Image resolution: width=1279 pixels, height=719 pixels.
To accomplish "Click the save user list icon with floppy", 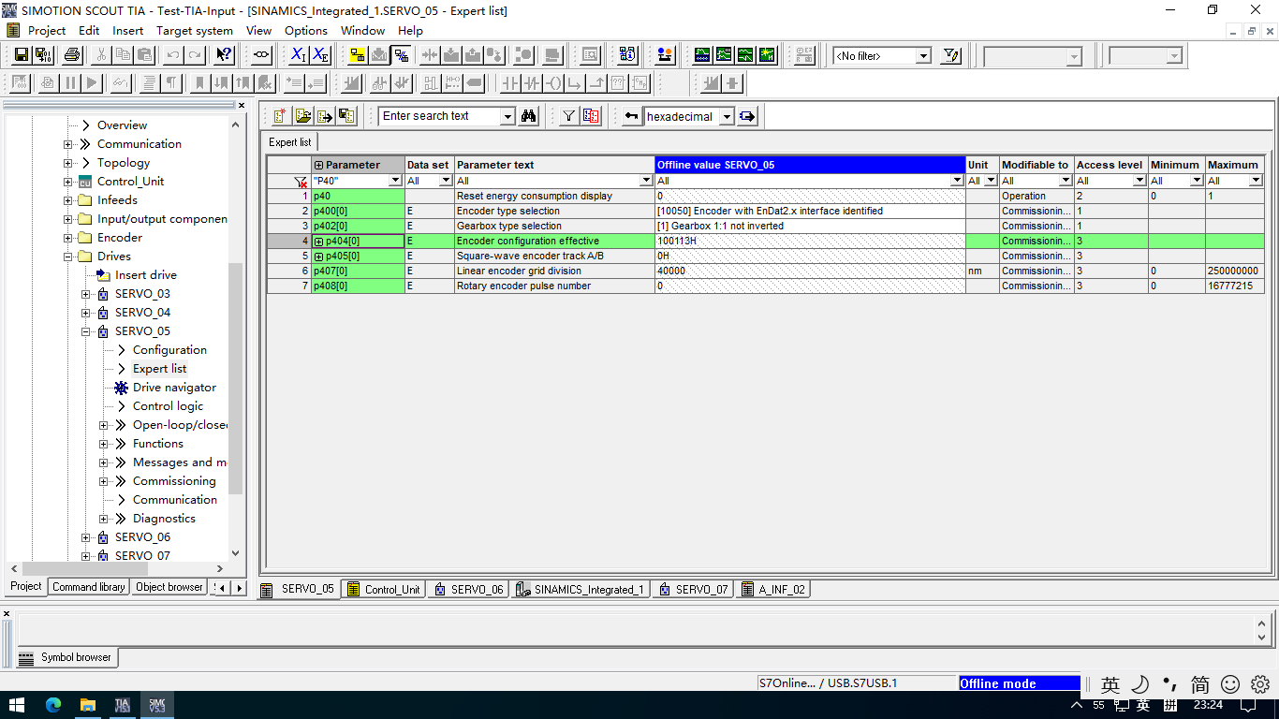I will (345, 116).
